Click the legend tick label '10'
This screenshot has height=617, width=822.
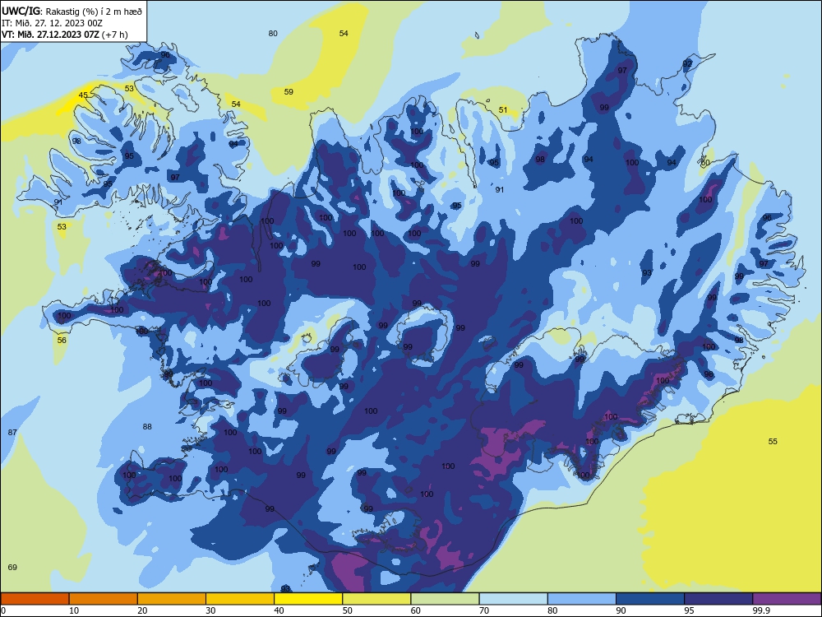pyautogui.click(x=74, y=610)
